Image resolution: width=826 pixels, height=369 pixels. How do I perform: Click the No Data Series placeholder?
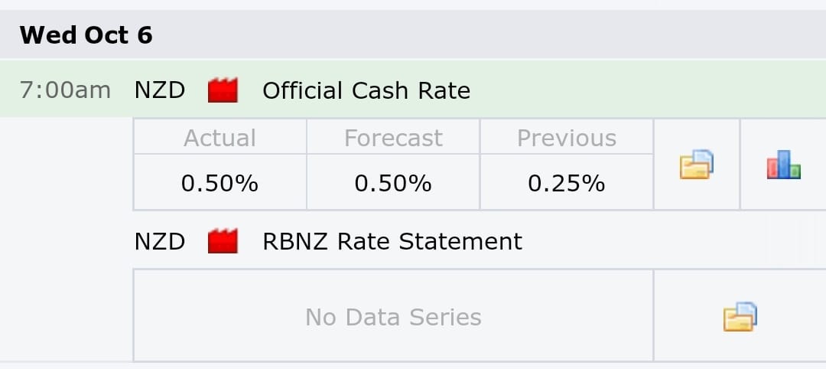(393, 318)
